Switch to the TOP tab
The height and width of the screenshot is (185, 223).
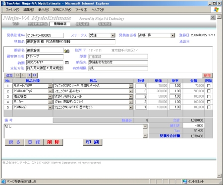point(16,24)
